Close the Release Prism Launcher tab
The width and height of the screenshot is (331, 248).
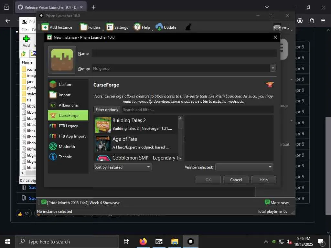(x=81, y=7)
